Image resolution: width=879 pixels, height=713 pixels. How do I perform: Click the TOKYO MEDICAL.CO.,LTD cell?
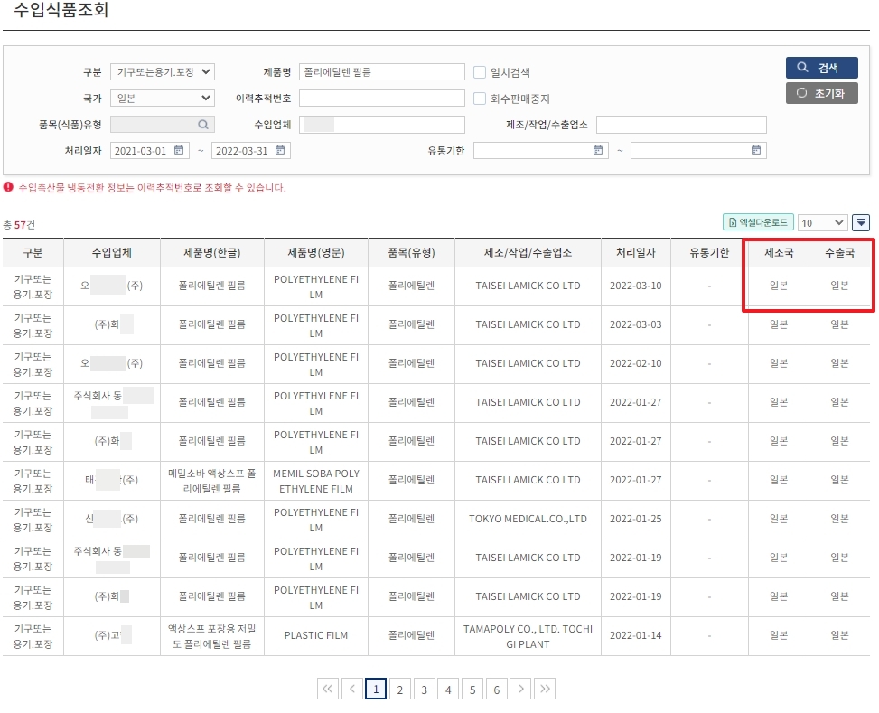click(x=528, y=519)
